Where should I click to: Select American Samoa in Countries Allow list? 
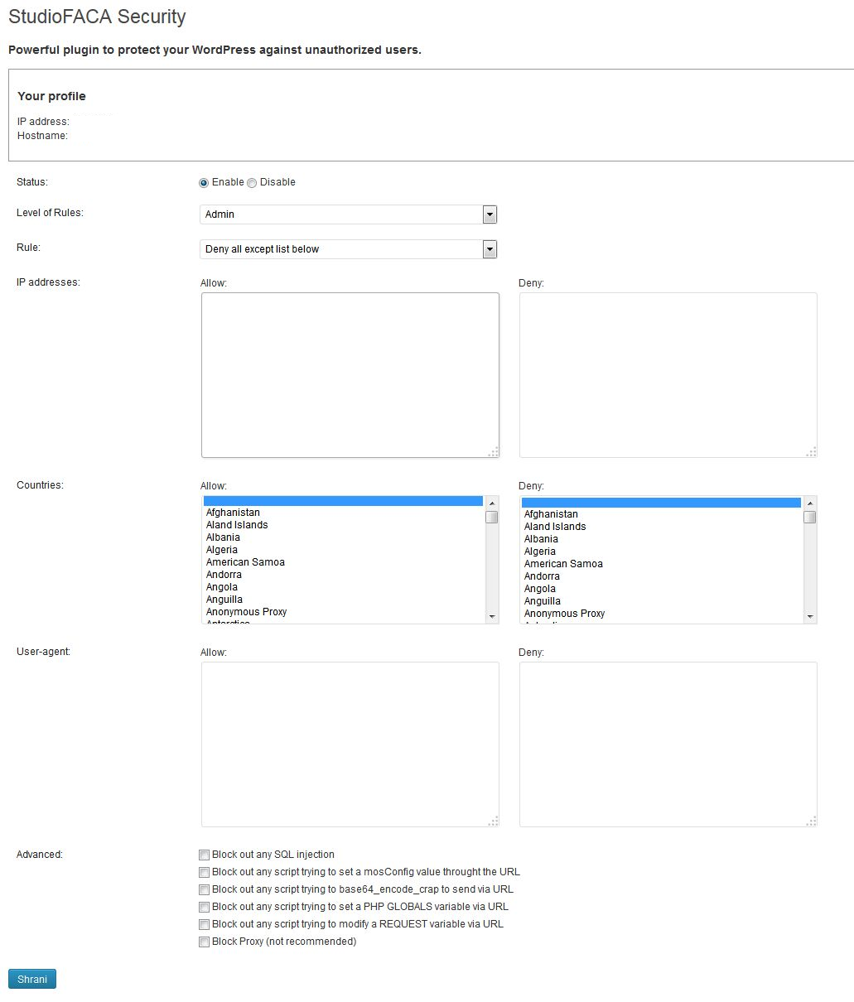point(343,562)
